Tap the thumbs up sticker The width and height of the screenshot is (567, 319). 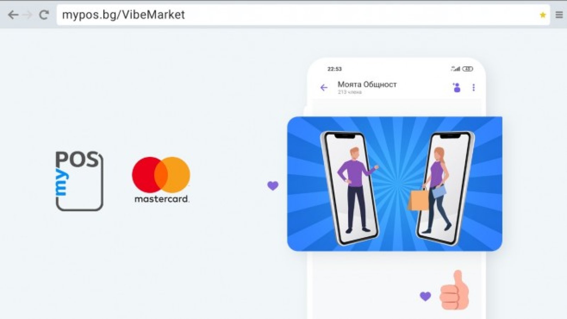point(455,291)
